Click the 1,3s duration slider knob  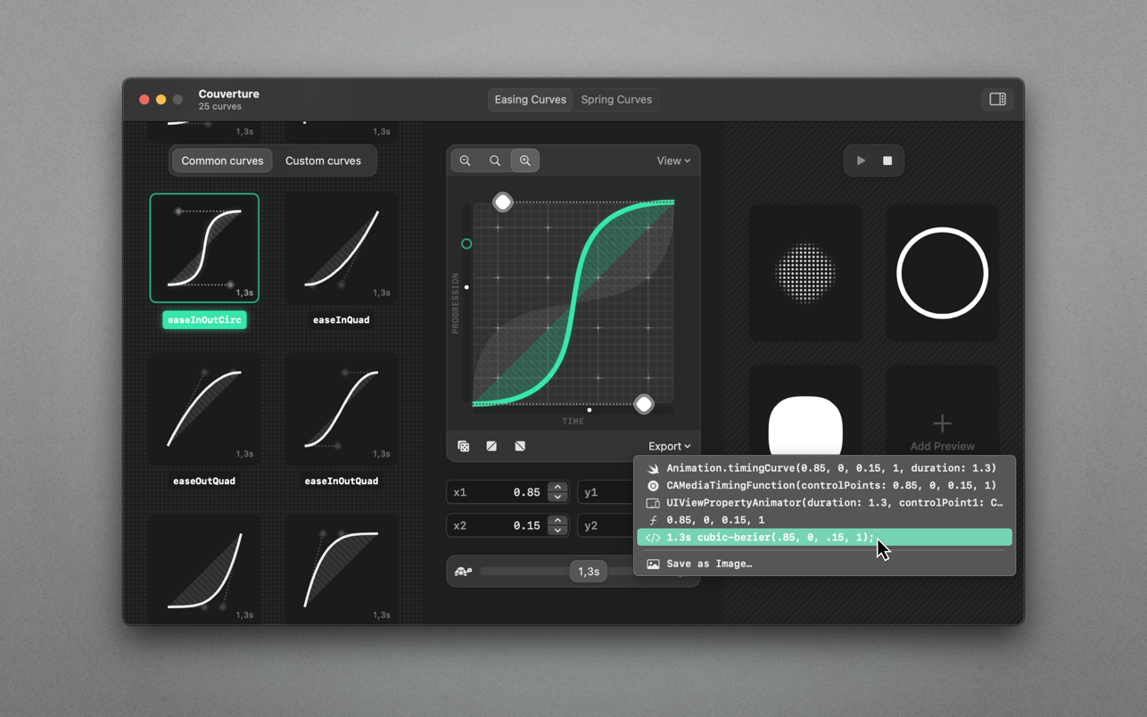point(589,572)
